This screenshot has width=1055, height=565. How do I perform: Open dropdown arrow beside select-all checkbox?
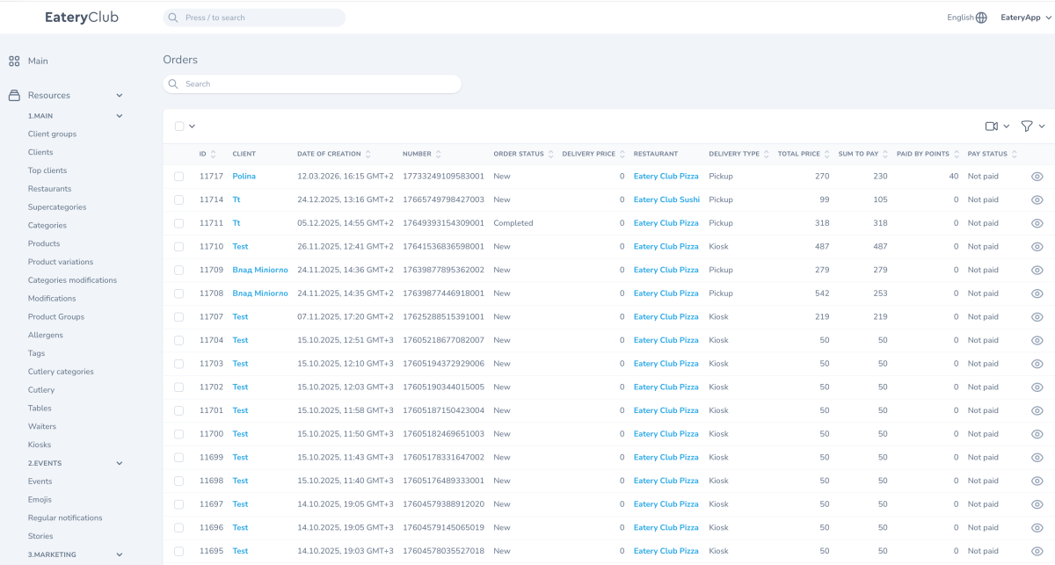tap(192, 127)
